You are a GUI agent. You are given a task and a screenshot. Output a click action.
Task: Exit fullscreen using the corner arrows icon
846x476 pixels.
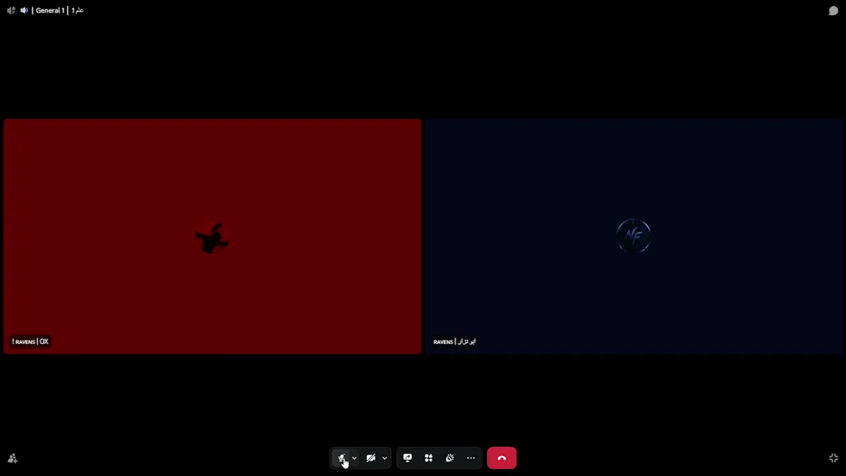click(833, 458)
